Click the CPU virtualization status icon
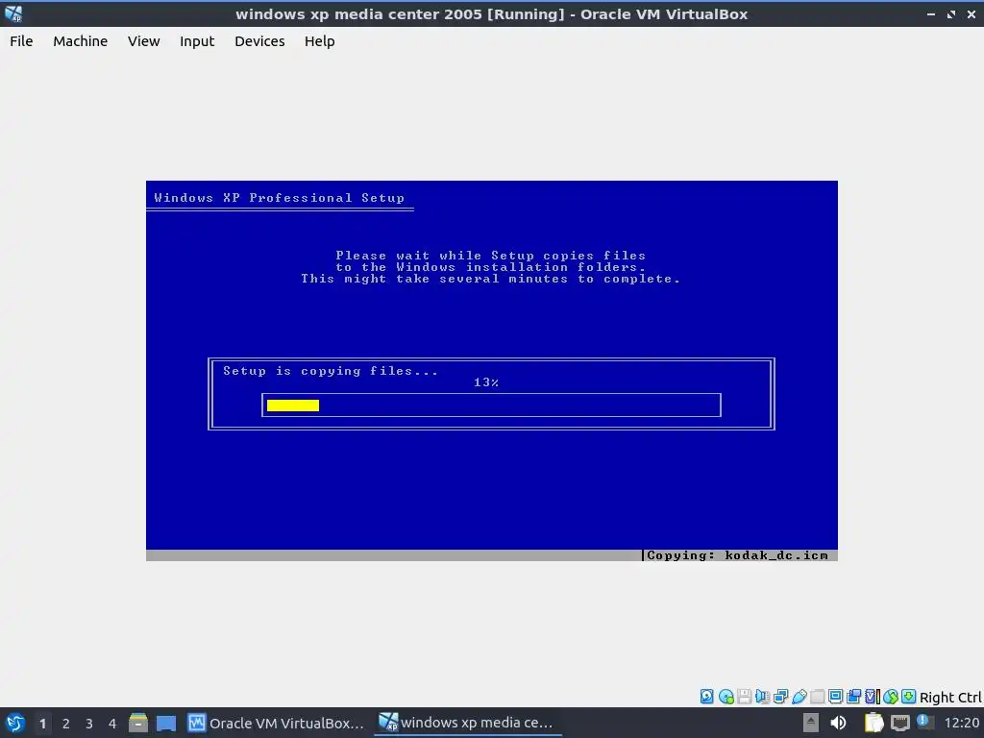 click(x=873, y=697)
